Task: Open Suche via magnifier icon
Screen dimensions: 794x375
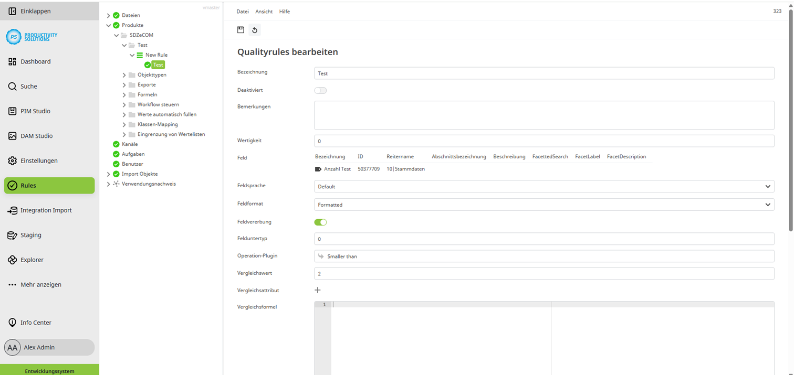Action: click(13, 87)
